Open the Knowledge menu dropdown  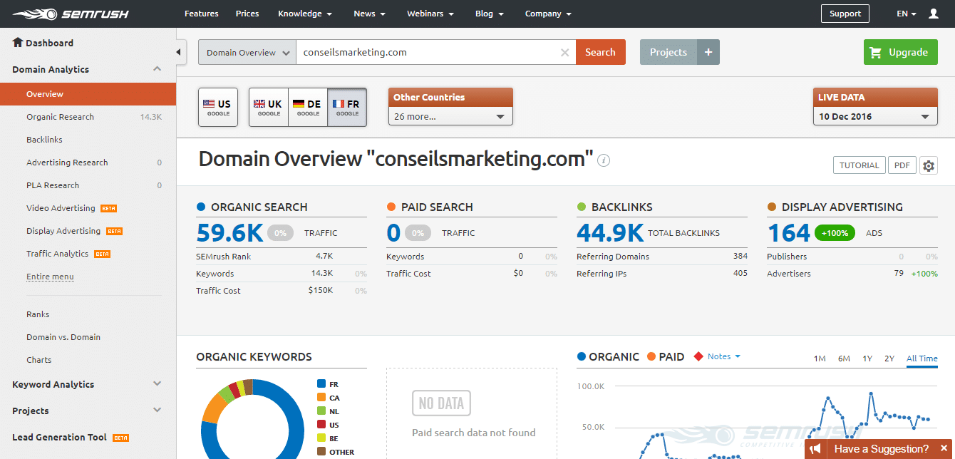tap(305, 14)
